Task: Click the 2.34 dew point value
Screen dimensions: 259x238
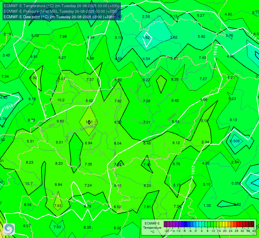Action: point(205,142)
